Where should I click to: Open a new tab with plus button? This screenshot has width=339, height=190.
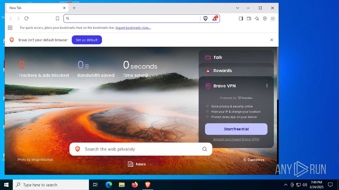pyautogui.click(x=74, y=8)
